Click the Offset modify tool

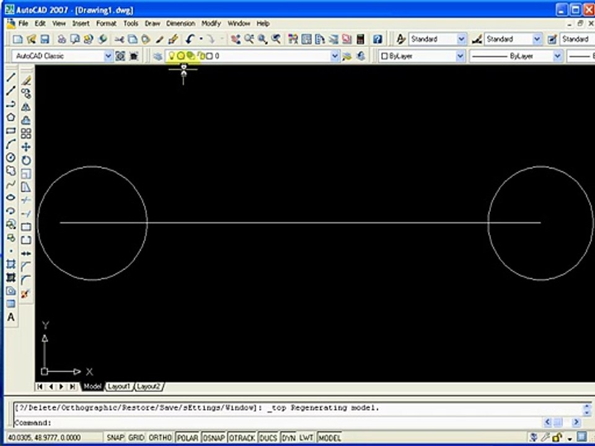(26, 120)
